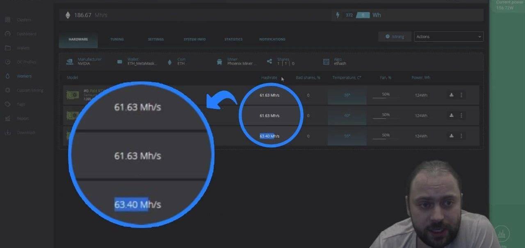Click the Hashrate column header
Screen dimensions: 525x248
coord(269,77)
